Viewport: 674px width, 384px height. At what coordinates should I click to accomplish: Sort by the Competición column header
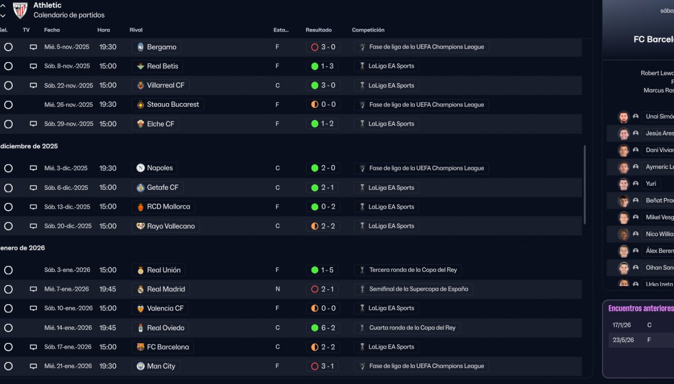(x=368, y=30)
